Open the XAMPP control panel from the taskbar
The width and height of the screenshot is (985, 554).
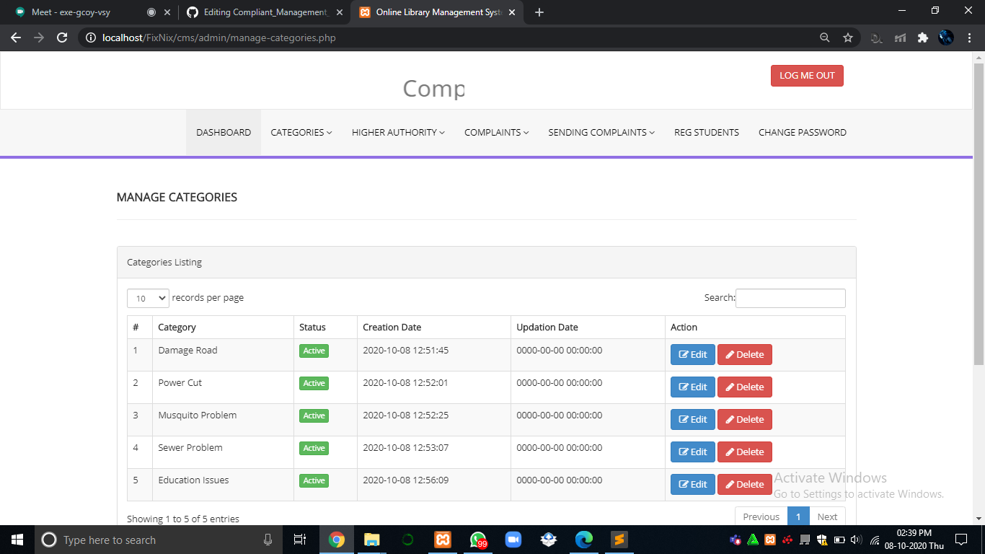click(442, 540)
